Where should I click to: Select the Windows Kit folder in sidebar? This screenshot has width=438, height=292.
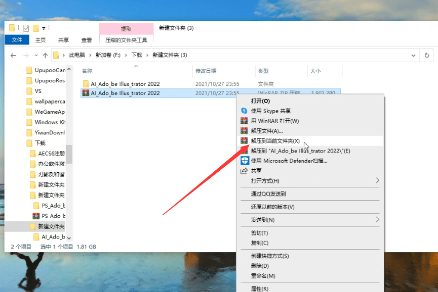click(46, 122)
